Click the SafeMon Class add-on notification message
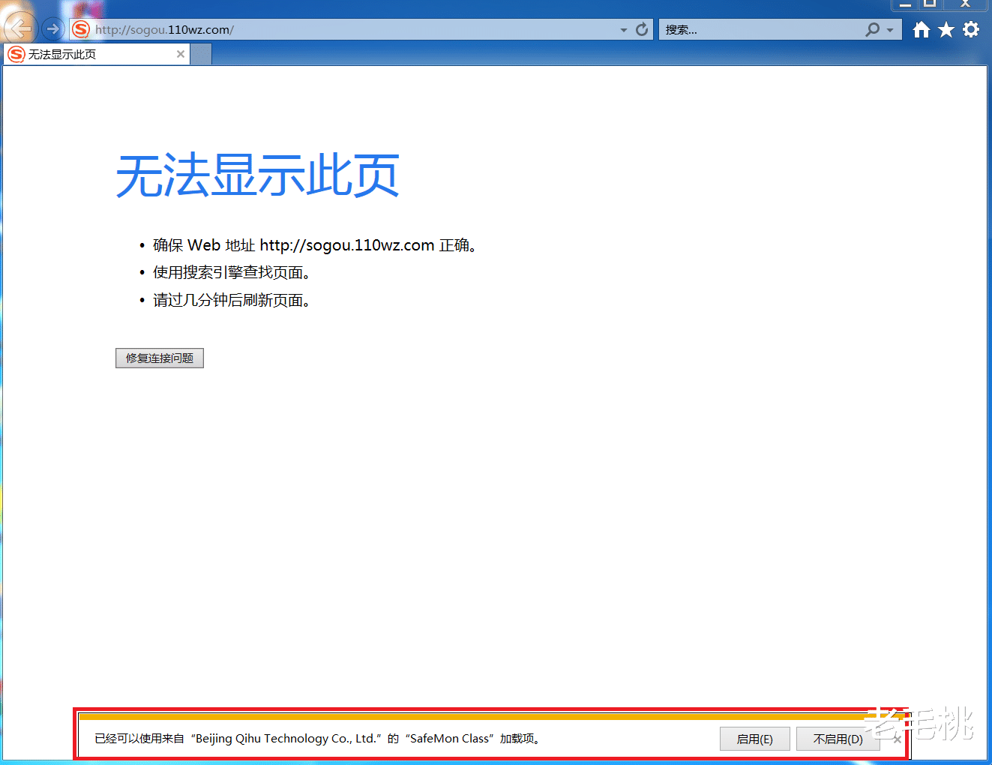 pyautogui.click(x=318, y=738)
